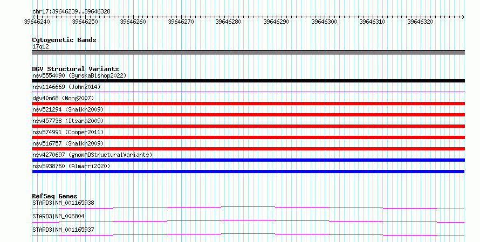Image resolution: width=480 pixels, height=242 pixels.
Task: Click the blue nsv4270697 variant bar
Action: tap(248, 160)
